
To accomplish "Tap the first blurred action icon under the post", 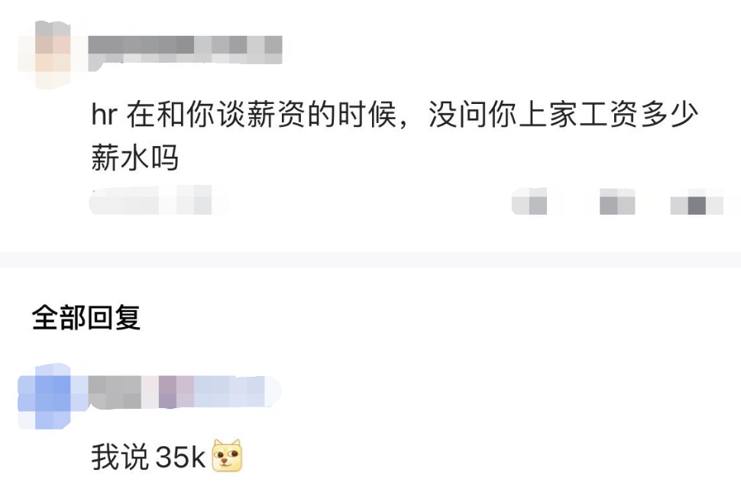I will [529, 201].
